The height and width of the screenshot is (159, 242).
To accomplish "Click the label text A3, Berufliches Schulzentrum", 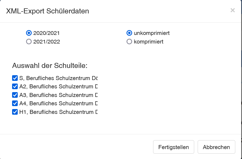I will pos(58,95).
